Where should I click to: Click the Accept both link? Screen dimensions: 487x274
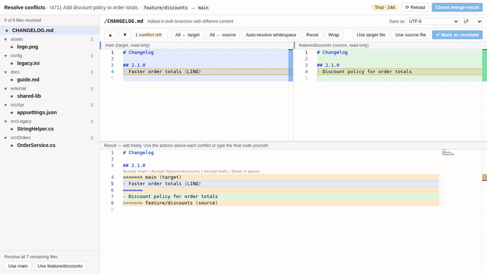pos(215,171)
